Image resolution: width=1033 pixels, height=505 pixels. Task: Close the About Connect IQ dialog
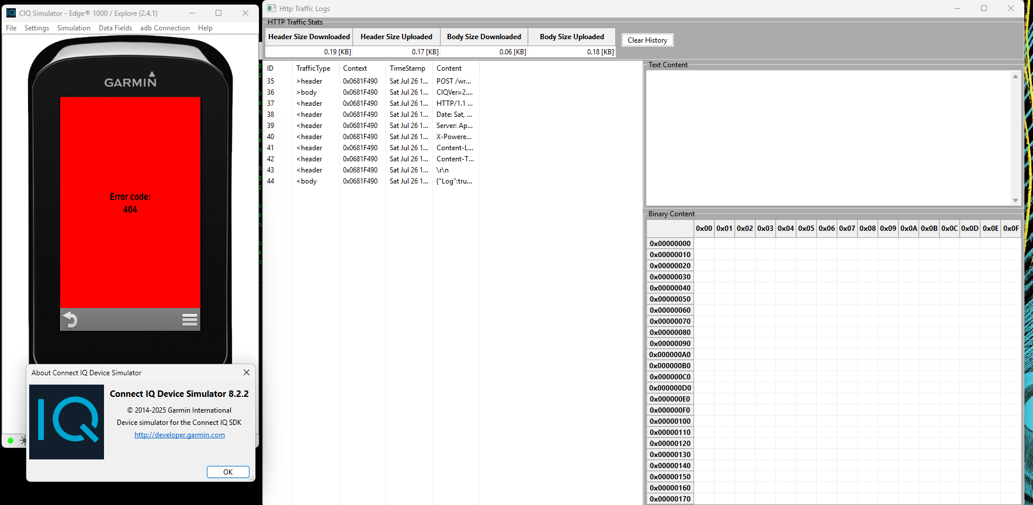click(247, 372)
